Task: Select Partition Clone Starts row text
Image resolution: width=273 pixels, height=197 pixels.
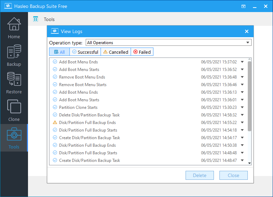Action: 78,107
